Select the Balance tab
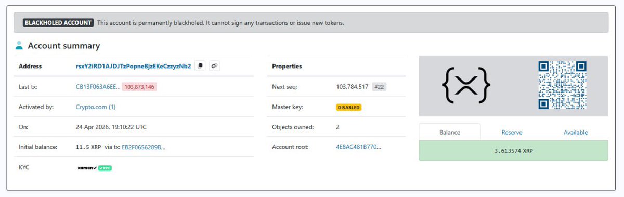Image resolution: width=624 pixels, height=197 pixels. (449, 132)
